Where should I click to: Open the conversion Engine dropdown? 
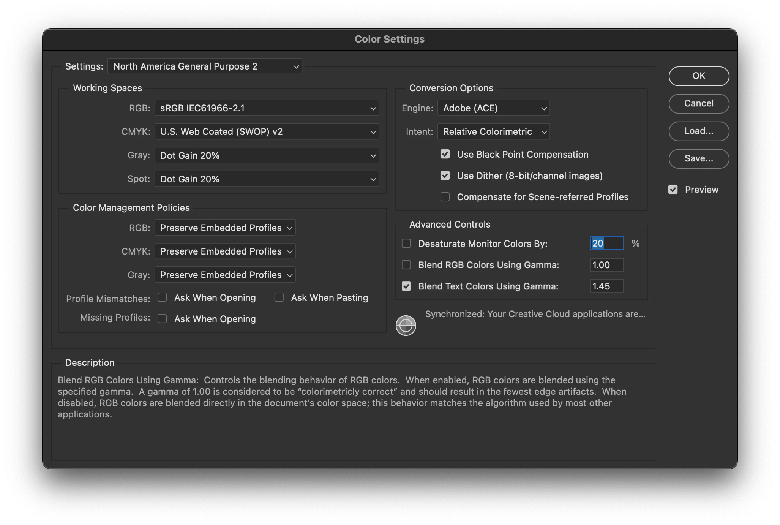(x=493, y=108)
